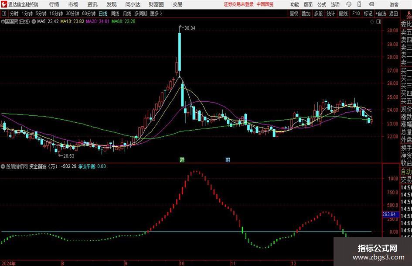The image size is (412, 266).
Task: Open the 行情 menu
Action: coord(54,4)
